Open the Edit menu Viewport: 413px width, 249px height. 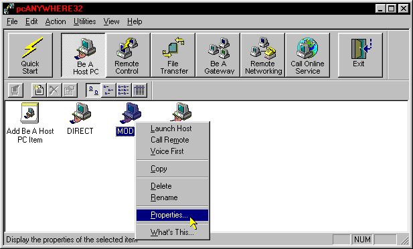[31, 21]
